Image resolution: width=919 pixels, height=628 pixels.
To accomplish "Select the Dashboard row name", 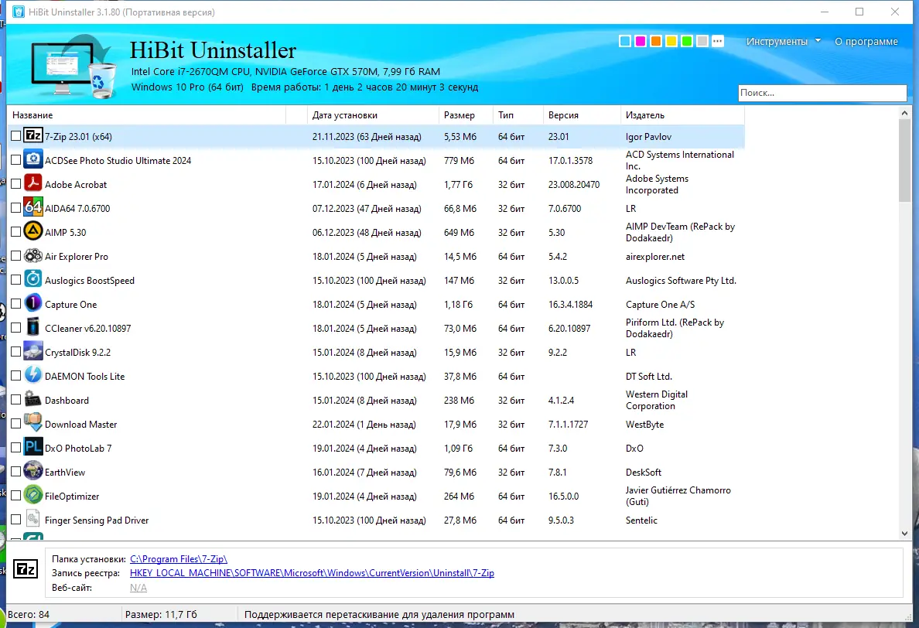I will (67, 400).
